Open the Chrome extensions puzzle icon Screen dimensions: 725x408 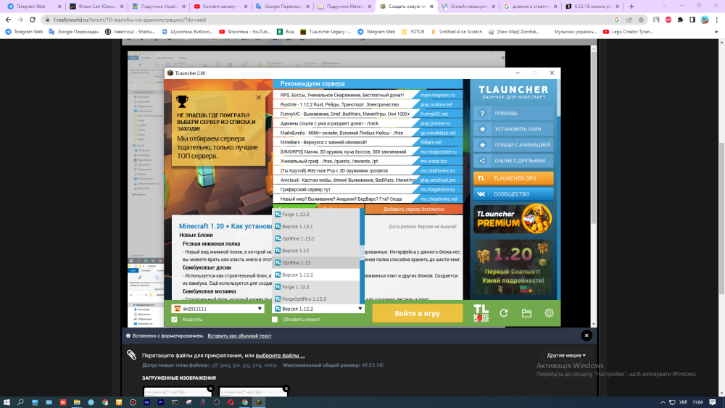click(680, 20)
